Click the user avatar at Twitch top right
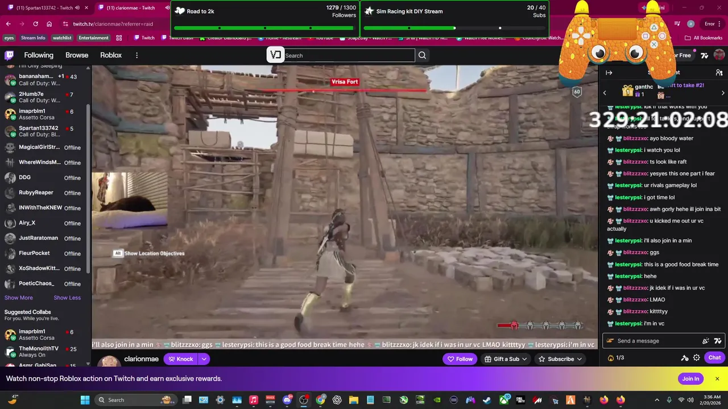This screenshot has width=728, height=409. click(719, 55)
